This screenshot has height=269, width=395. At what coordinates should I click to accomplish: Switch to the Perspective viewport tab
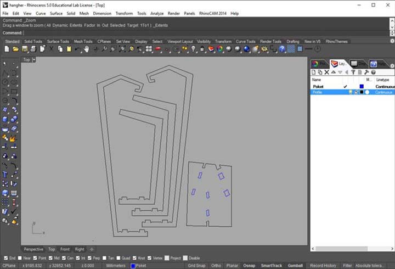click(x=33, y=249)
